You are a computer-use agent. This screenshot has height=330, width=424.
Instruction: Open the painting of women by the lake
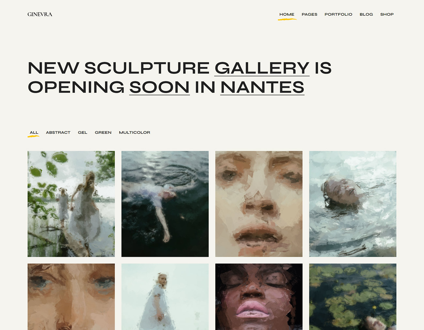(x=71, y=204)
